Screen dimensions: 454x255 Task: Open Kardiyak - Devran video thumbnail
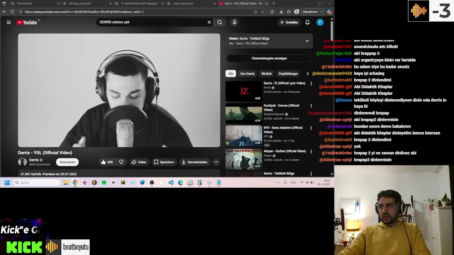(x=244, y=113)
